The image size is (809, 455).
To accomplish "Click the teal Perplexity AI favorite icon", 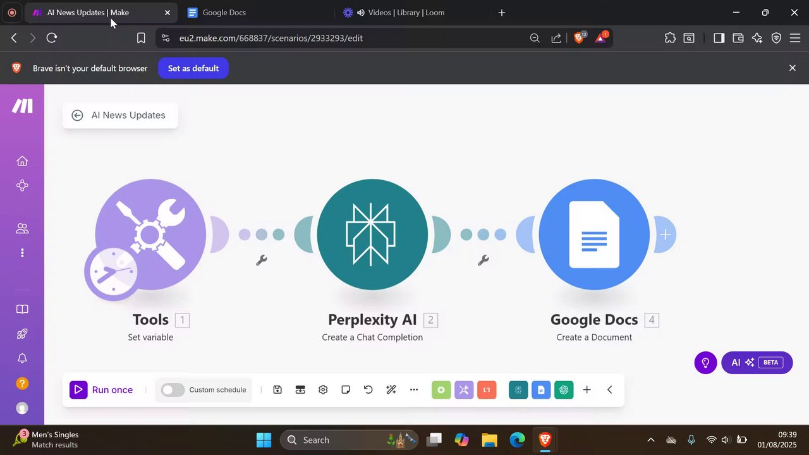I will pyautogui.click(x=518, y=390).
